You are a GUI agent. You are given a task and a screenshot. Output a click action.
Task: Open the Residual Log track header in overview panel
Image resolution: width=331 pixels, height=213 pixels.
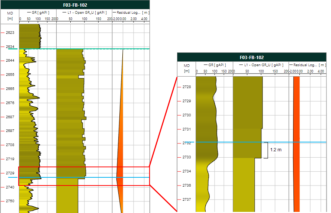point(132,12)
